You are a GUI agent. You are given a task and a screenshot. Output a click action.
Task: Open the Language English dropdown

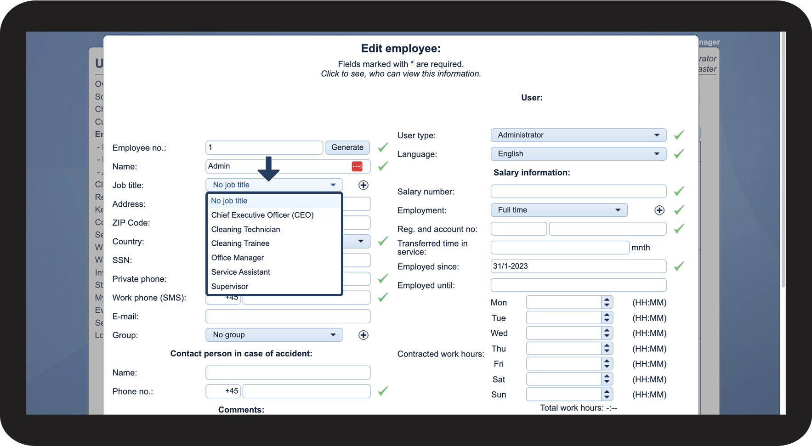[579, 154]
